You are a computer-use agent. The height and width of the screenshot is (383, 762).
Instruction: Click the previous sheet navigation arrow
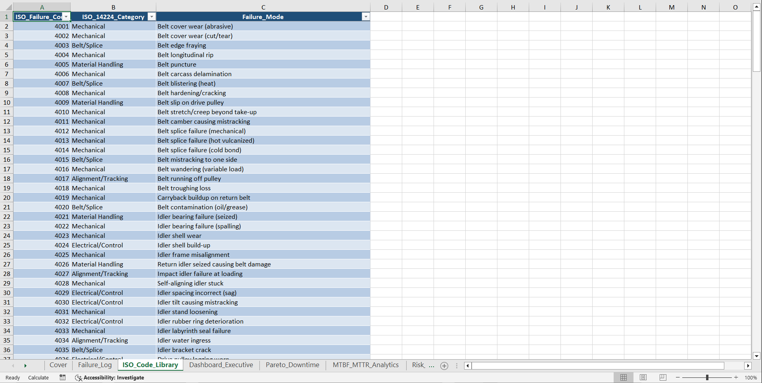pyautogui.click(x=13, y=366)
